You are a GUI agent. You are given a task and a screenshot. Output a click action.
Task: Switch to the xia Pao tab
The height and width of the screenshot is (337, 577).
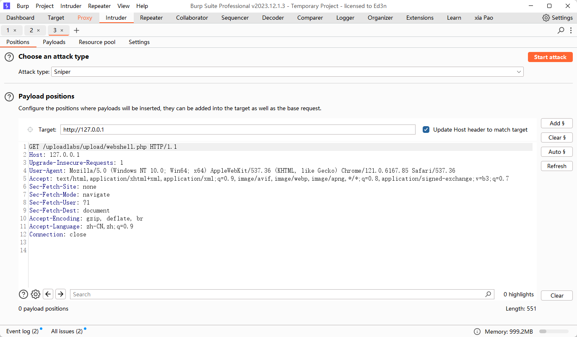[x=483, y=18]
